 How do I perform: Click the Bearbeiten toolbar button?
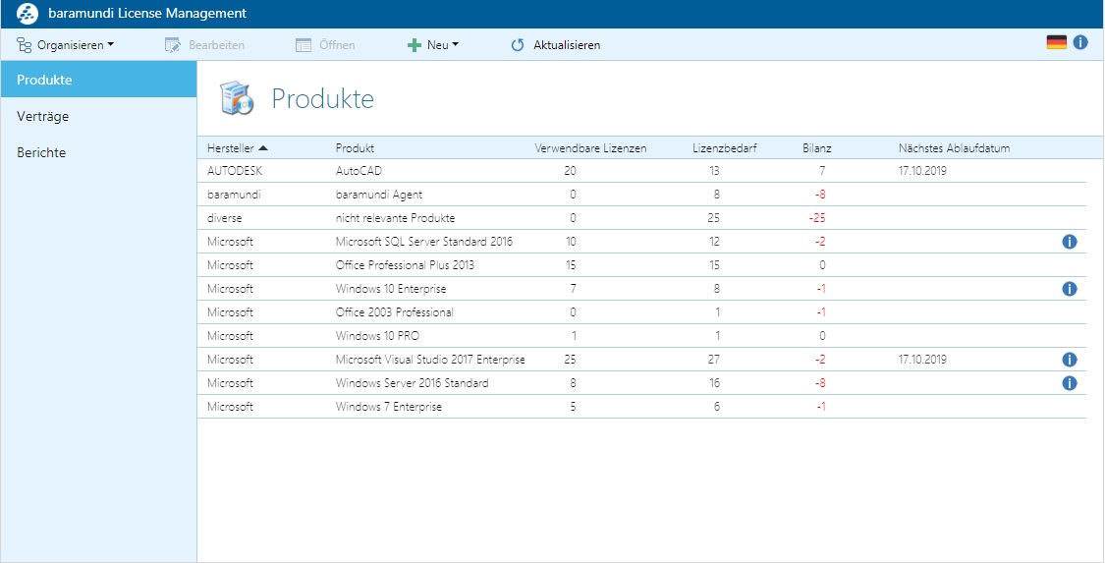(x=204, y=45)
